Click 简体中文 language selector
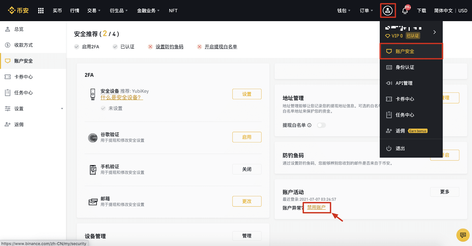Viewport: 472px width, 246px height. pyautogui.click(x=443, y=11)
